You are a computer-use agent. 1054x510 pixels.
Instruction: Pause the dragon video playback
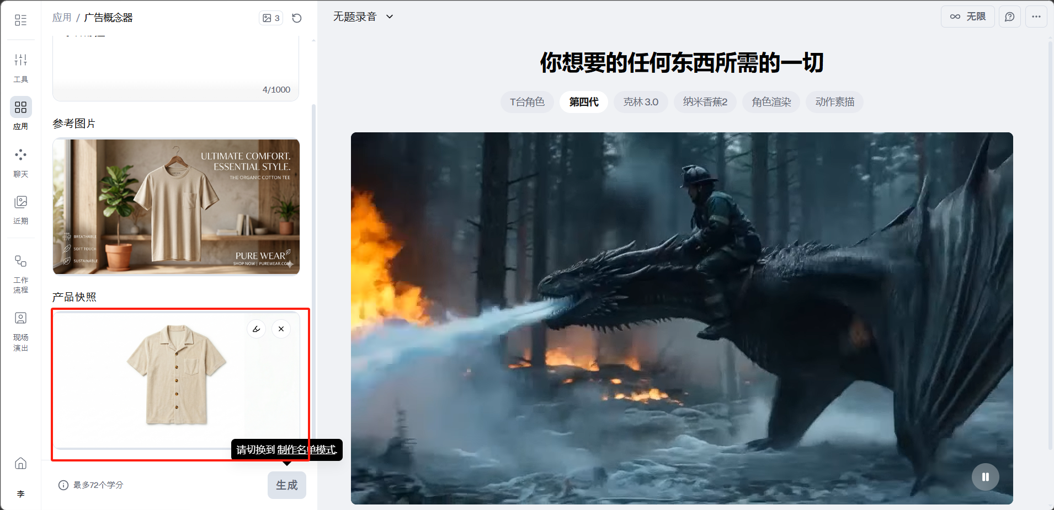tap(985, 477)
